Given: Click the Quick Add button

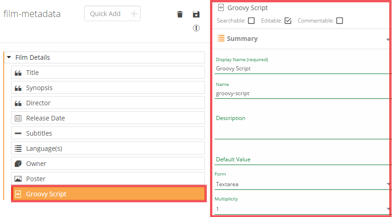Looking at the screenshot, I should point(112,14).
